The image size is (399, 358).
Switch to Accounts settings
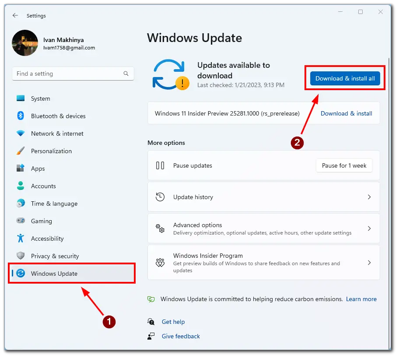[73, 186]
